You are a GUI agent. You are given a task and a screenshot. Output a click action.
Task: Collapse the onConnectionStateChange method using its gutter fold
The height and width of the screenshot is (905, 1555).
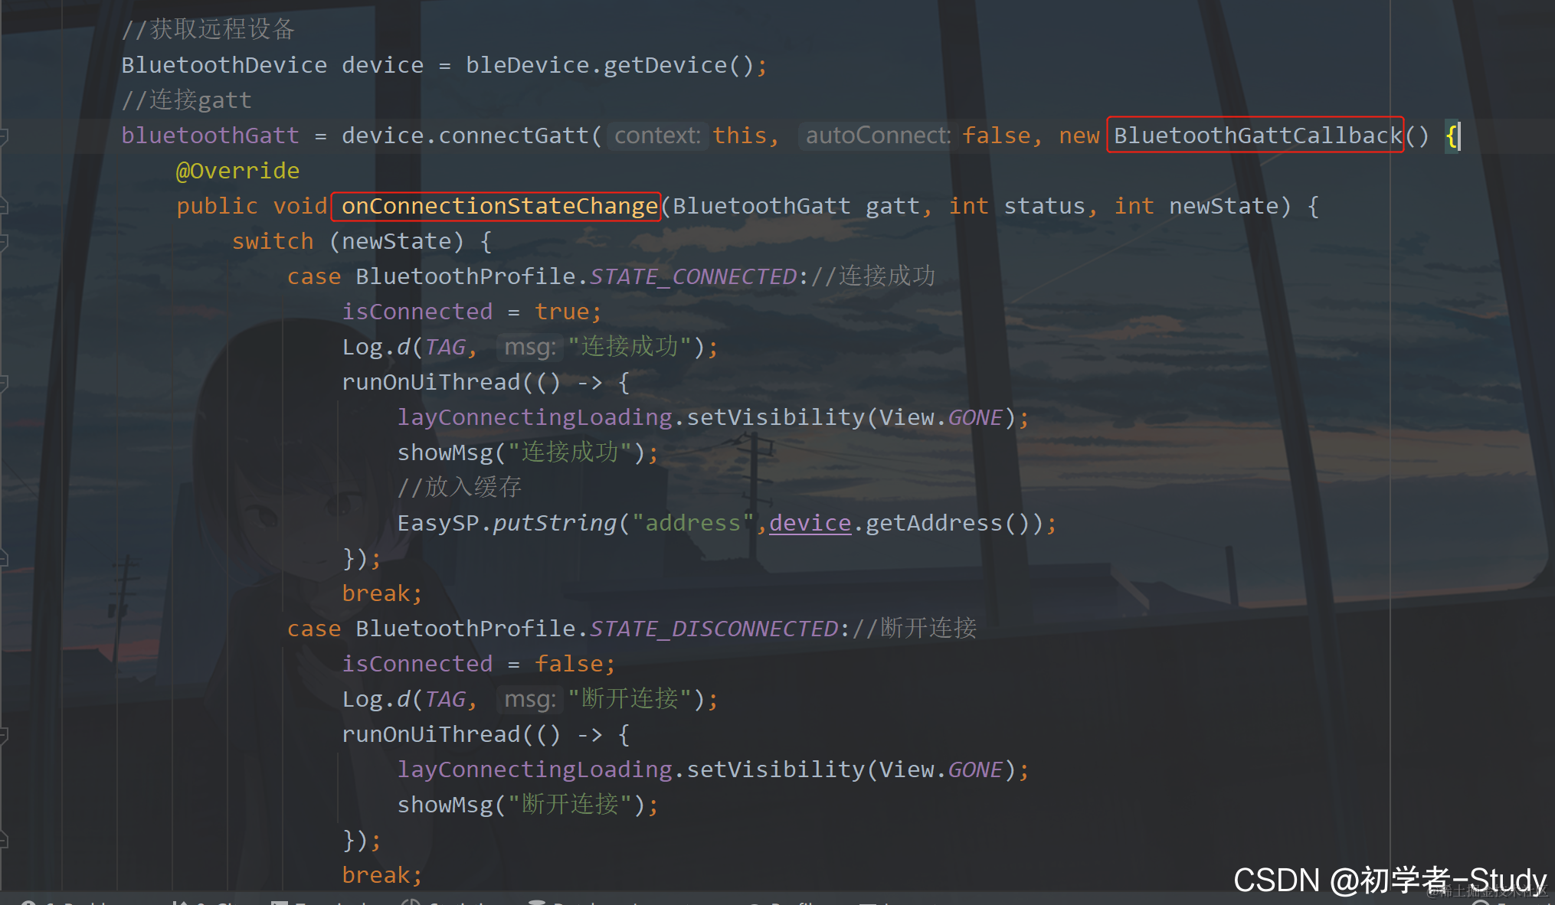[4, 206]
